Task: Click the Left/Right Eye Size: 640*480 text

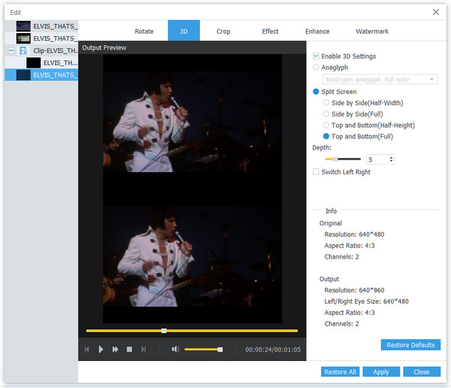Action: [367, 302]
